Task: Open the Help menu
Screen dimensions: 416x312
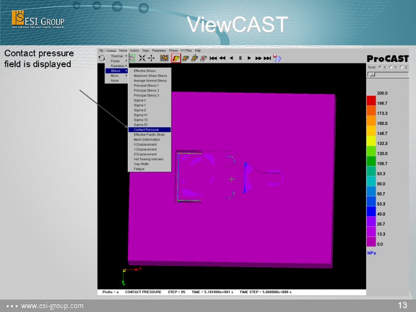Action: point(198,50)
